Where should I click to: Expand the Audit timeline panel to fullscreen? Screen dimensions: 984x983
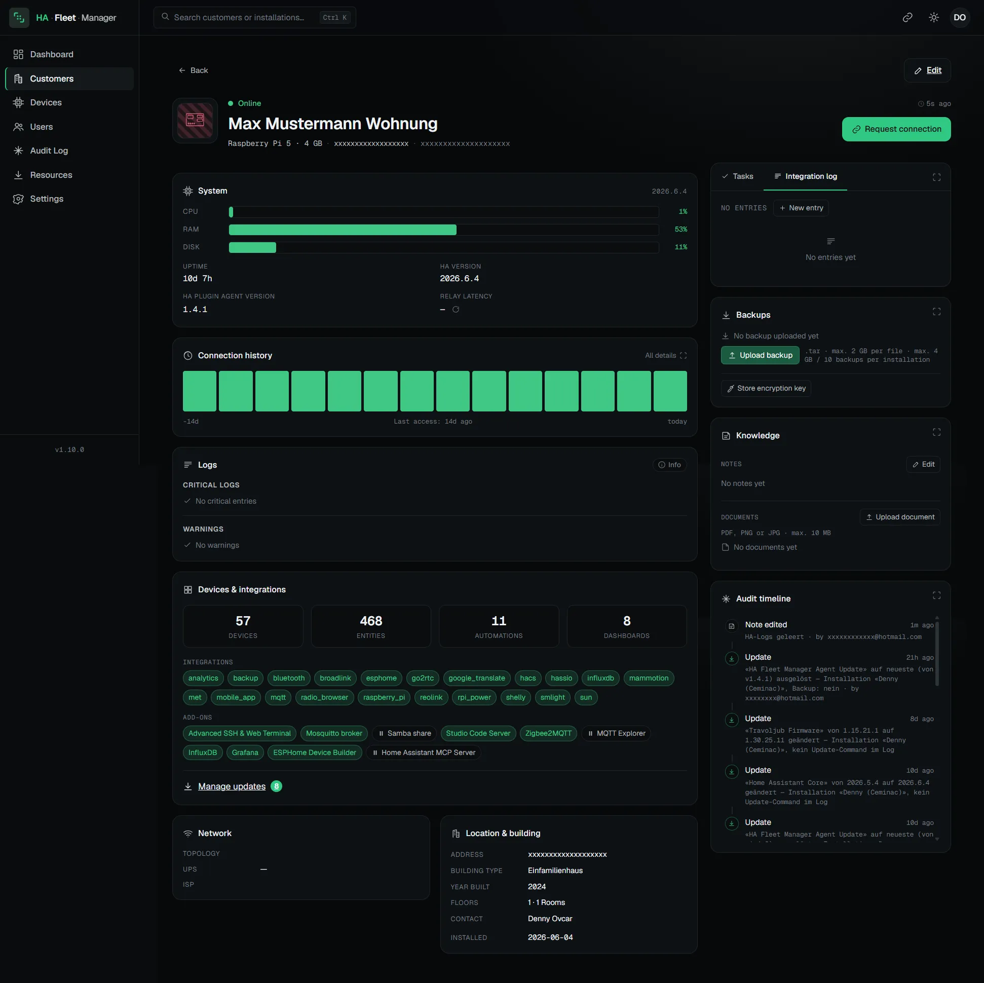pyautogui.click(x=936, y=595)
